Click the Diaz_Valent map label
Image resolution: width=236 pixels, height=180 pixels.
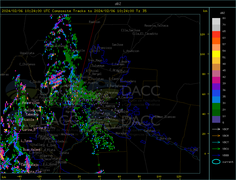click(x=32, y=150)
